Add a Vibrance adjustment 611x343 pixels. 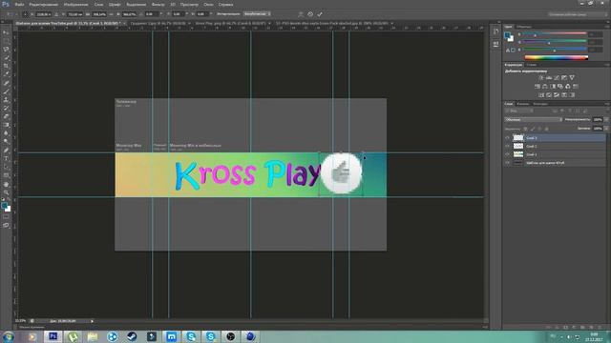(x=572, y=78)
